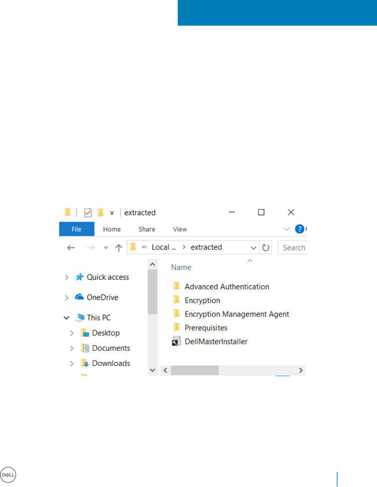Click the New folder quick access icon
The height and width of the screenshot is (487, 377).
100,212
